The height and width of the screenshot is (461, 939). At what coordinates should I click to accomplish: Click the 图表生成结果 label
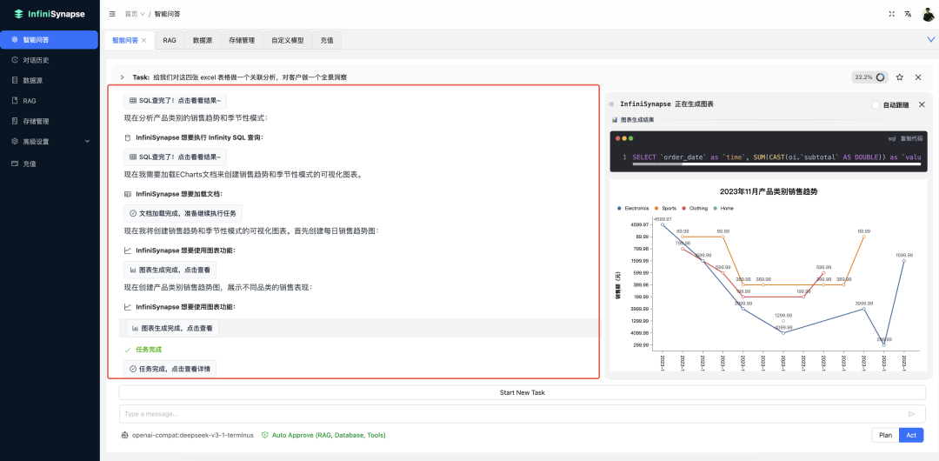point(636,120)
